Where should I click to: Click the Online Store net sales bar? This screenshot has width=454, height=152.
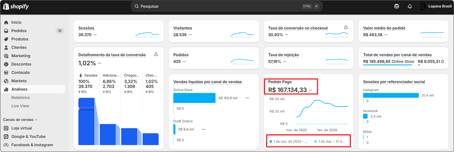(195, 98)
